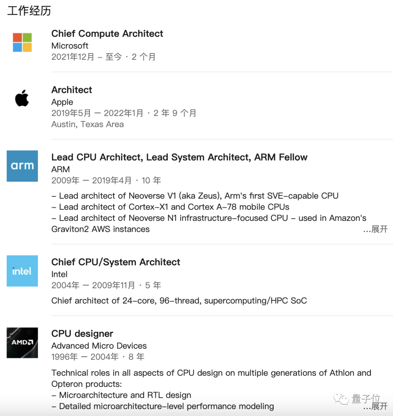Click the Microsoft company name
The image size is (393, 416).
(70, 46)
